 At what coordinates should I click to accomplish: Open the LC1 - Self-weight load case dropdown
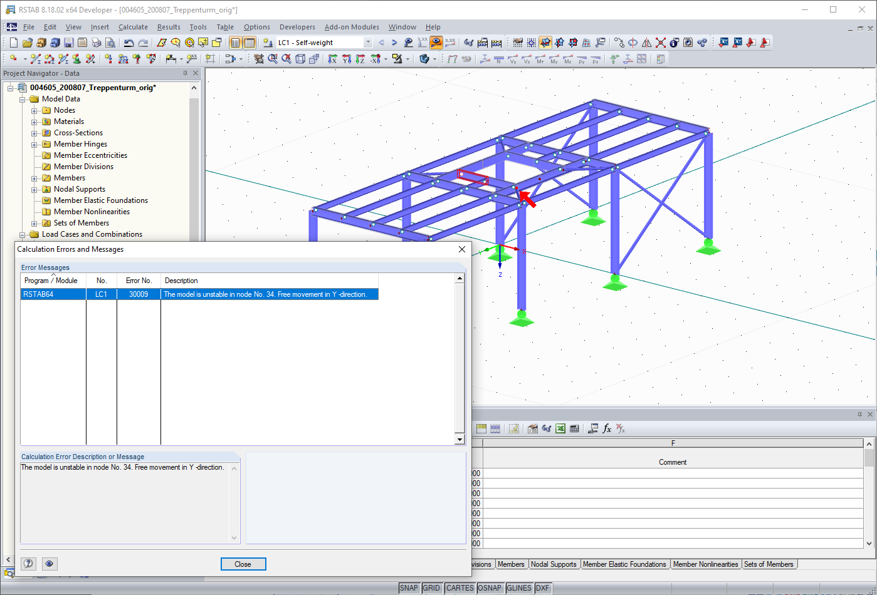(367, 43)
